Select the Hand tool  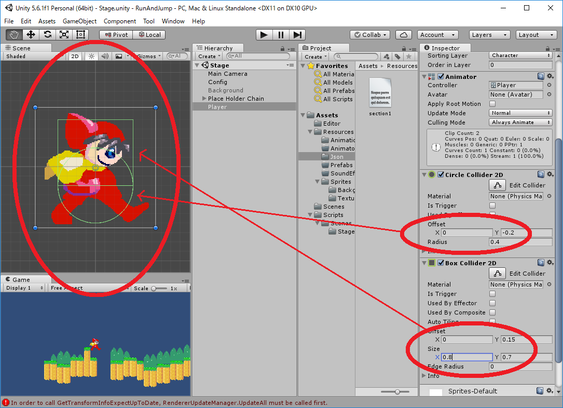click(x=14, y=35)
